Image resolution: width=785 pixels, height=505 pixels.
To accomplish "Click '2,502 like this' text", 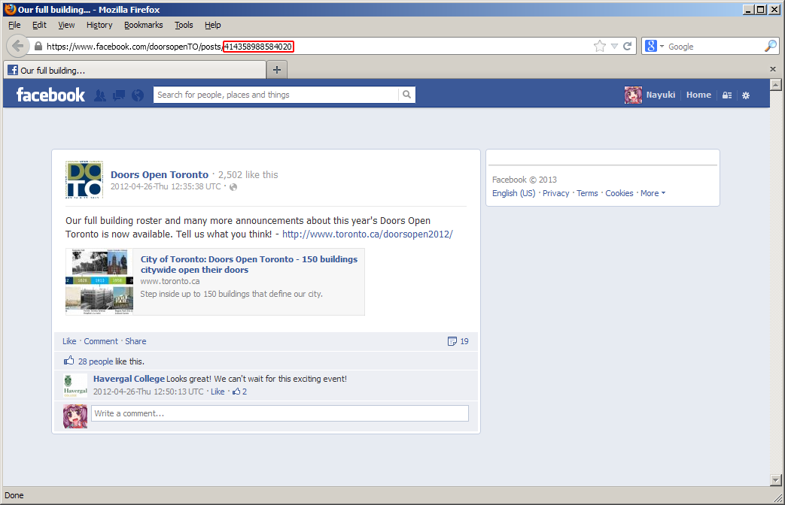I will coord(248,174).
